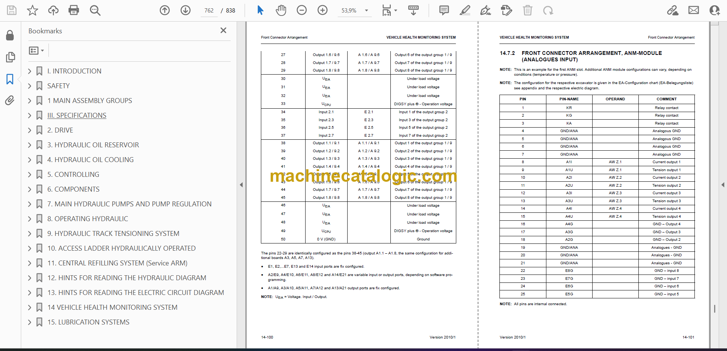The width and height of the screenshot is (727, 351).
Task: Expand the SAFETY bookmark
Action: 30,86
